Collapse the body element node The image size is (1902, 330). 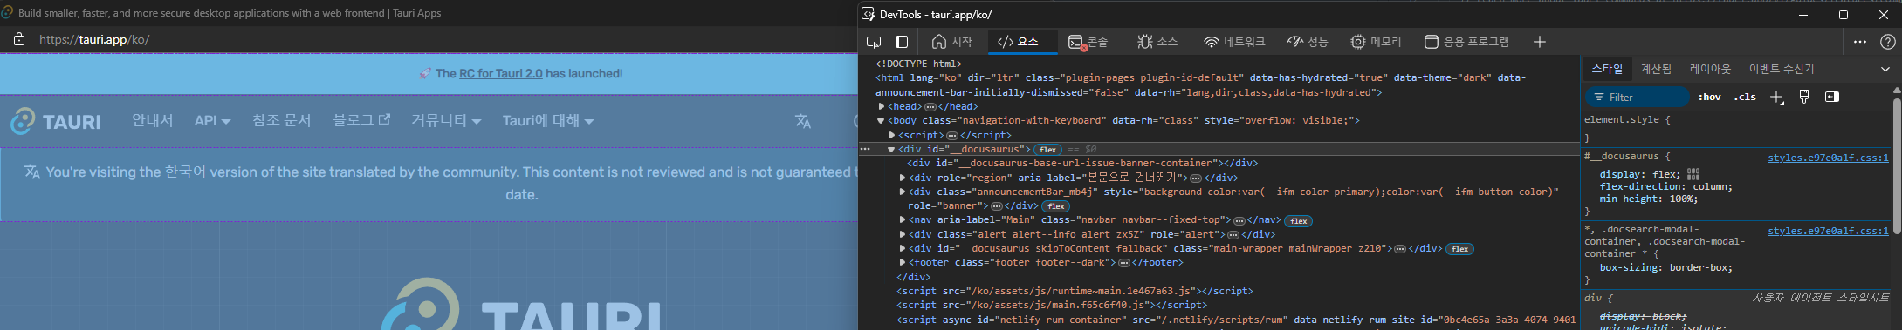(882, 120)
